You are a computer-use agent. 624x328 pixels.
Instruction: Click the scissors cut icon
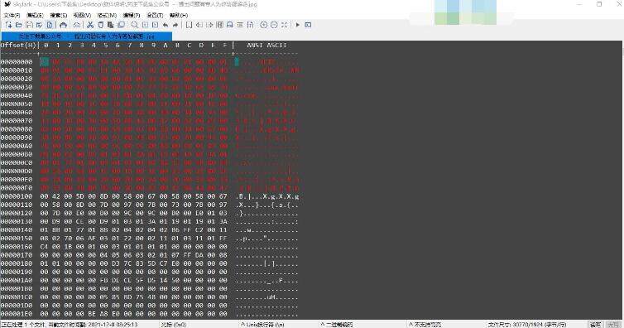pos(90,25)
